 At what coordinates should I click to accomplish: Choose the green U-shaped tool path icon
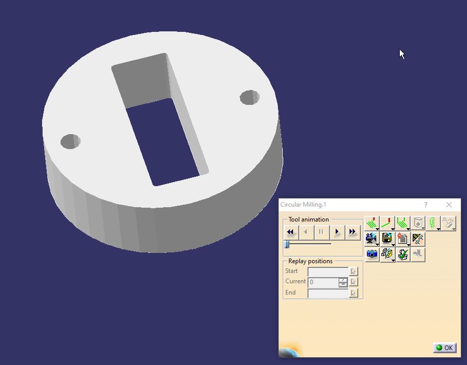(x=403, y=223)
